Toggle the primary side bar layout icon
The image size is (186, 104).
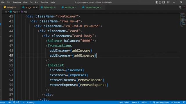pyautogui.click(x=157, y=2)
